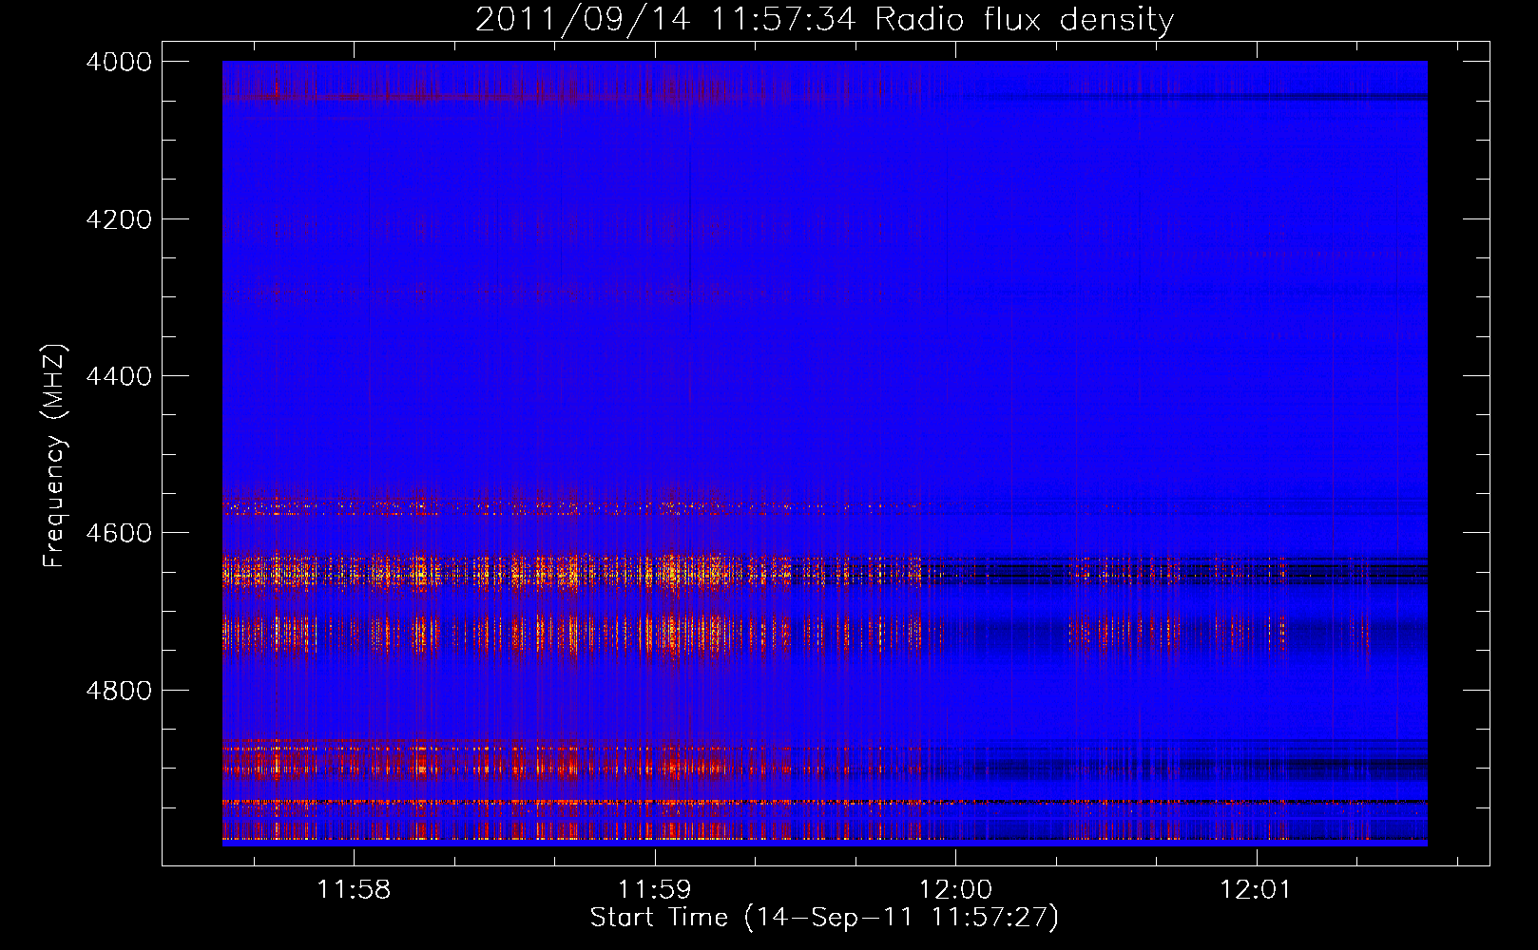Click the 11:59 time tick label
The height and width of the screenshot is (950, 1538).
coord(655,890)
